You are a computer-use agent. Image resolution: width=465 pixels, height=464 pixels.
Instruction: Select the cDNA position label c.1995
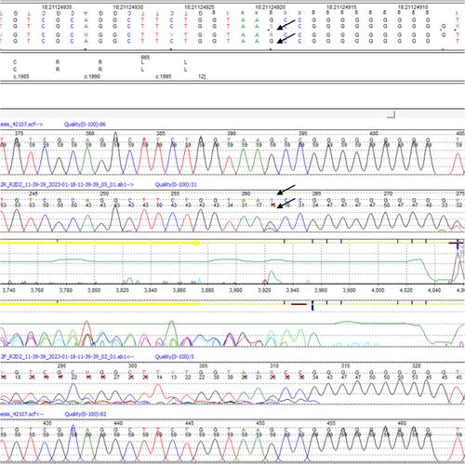164,76
